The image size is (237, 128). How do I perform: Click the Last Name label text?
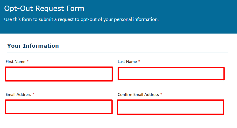[127, 62]
